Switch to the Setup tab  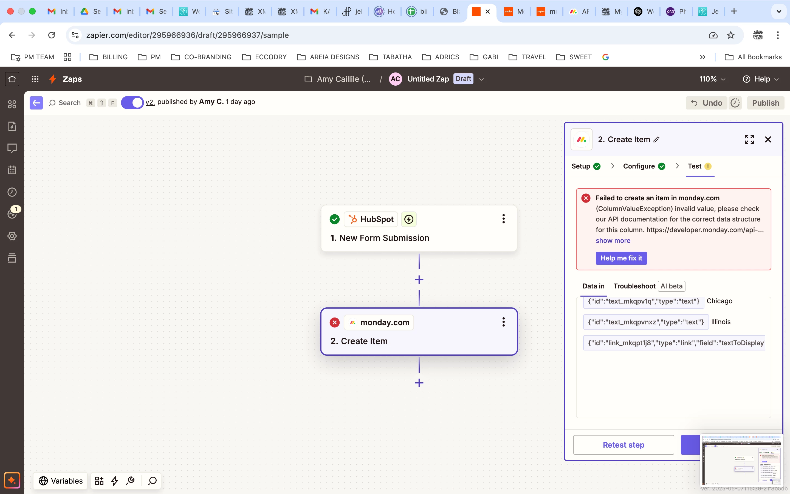pos(586,166)
